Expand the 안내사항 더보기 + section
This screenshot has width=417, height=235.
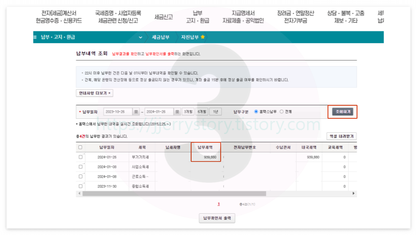(x=95, y=93)
